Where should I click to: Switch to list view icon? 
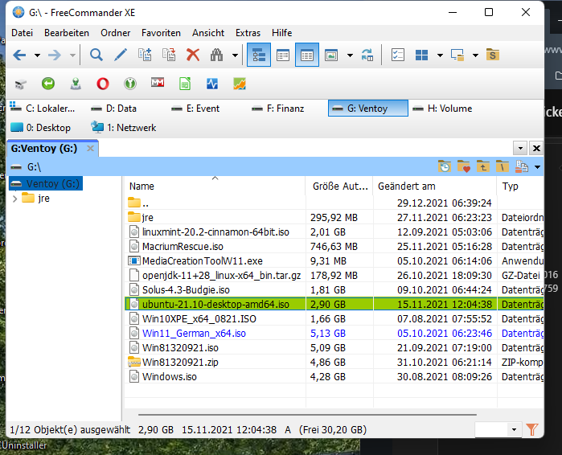tap(283, 55)
